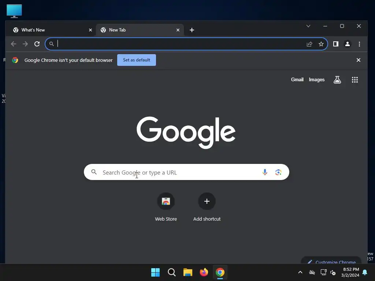The height and width of the screenshot is (281, 375).
Task: Open the notification bell in system tray
Action: click(365, 272)
